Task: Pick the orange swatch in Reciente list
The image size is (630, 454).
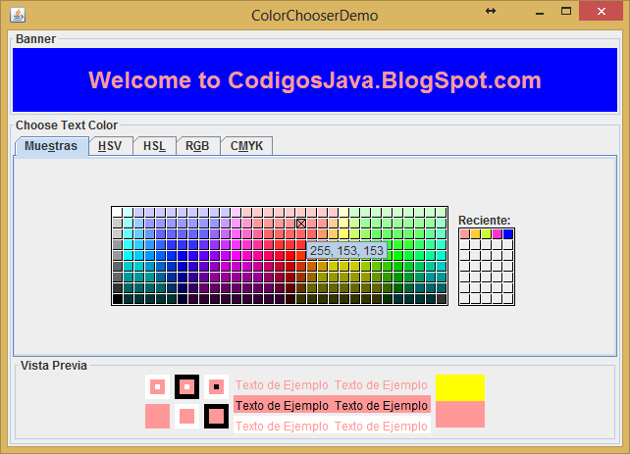Action: [476, 233]
